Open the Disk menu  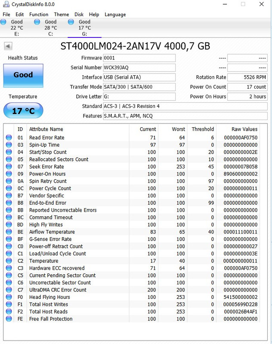[79, 15]
